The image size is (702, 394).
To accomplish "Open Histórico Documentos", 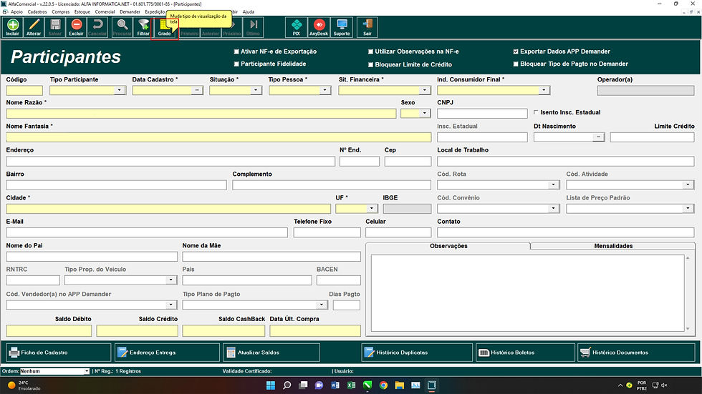I will (636, 353).
